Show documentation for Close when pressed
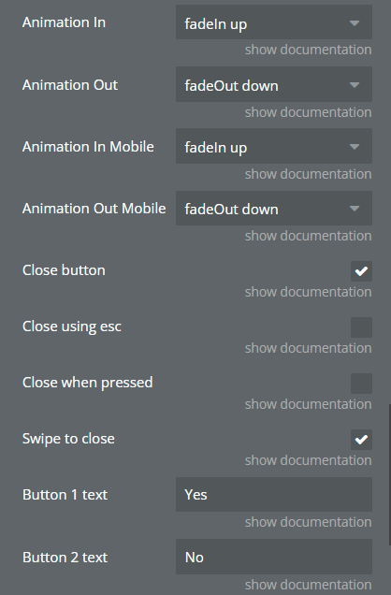 coord(308,404)
